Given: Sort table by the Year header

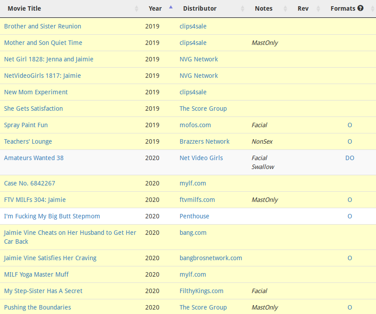Looking at the screenshot, I should 155,8.
